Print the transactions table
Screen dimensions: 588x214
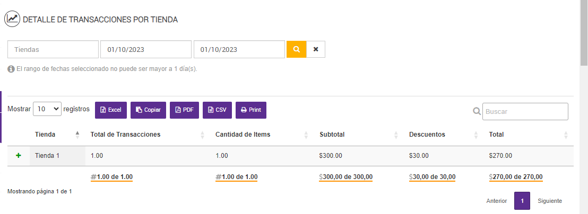(x=251, y=110)
